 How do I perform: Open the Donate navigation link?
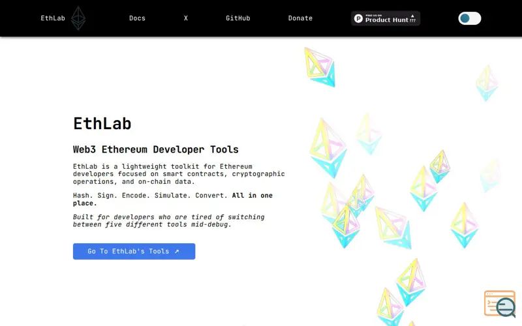(x=300, y=18)
